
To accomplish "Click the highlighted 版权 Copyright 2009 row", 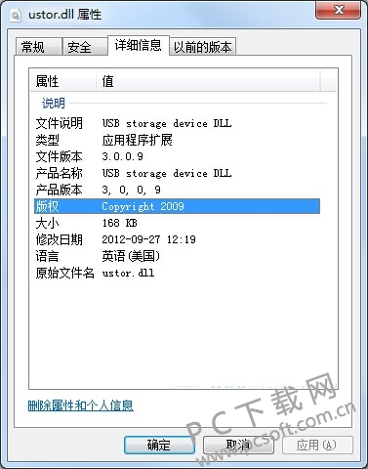I will (x=177, y=206).
